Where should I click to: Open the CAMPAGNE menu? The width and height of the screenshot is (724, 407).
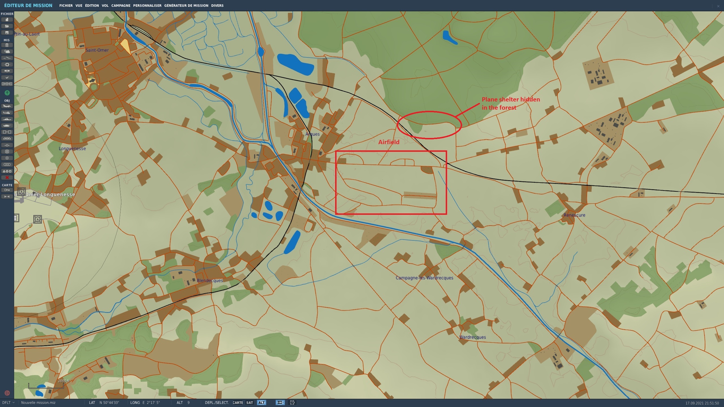(x=121, y=5)
